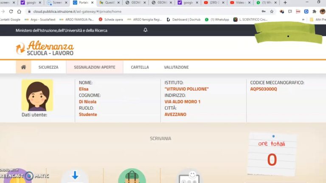Click the role value Studente
This screenshot has height=183, width=326.
click(88, 114)
